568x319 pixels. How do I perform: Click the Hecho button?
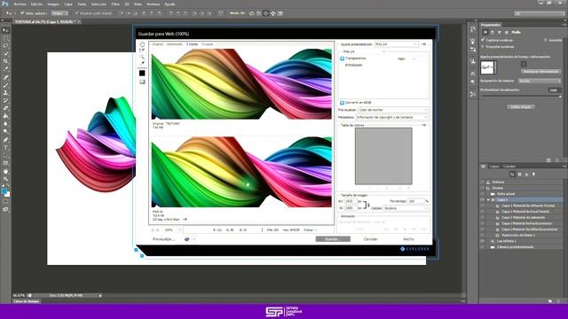click(408, 239)
